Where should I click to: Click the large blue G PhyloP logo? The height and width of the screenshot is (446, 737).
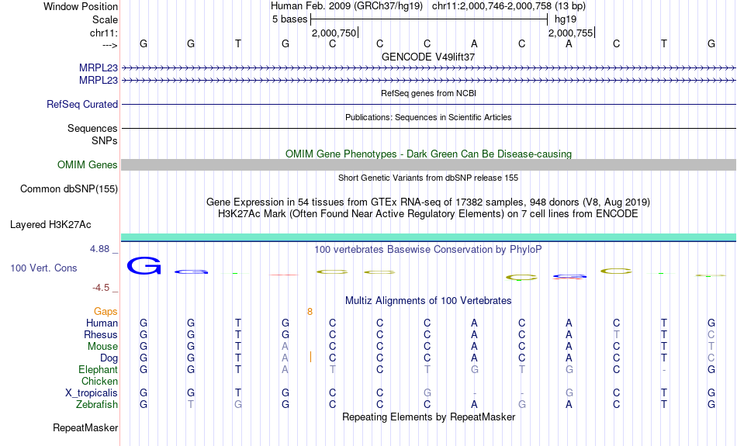(x=144, y=266)
